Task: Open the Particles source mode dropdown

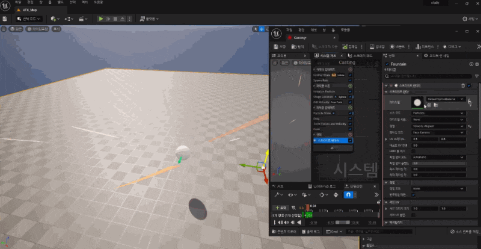Action: coord(438,113)
